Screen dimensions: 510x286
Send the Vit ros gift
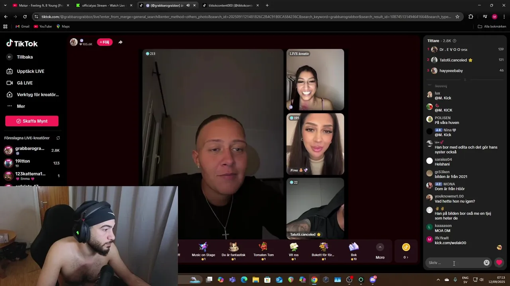[294, 251]
